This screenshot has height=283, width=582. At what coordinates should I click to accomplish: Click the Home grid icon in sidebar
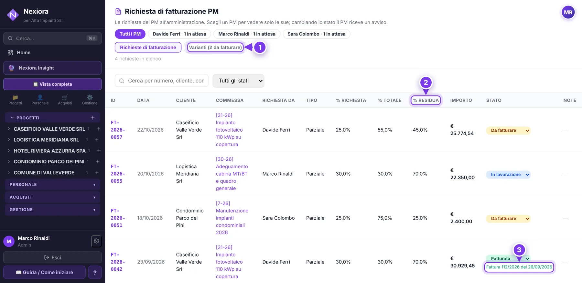click(x=10, y=52)
